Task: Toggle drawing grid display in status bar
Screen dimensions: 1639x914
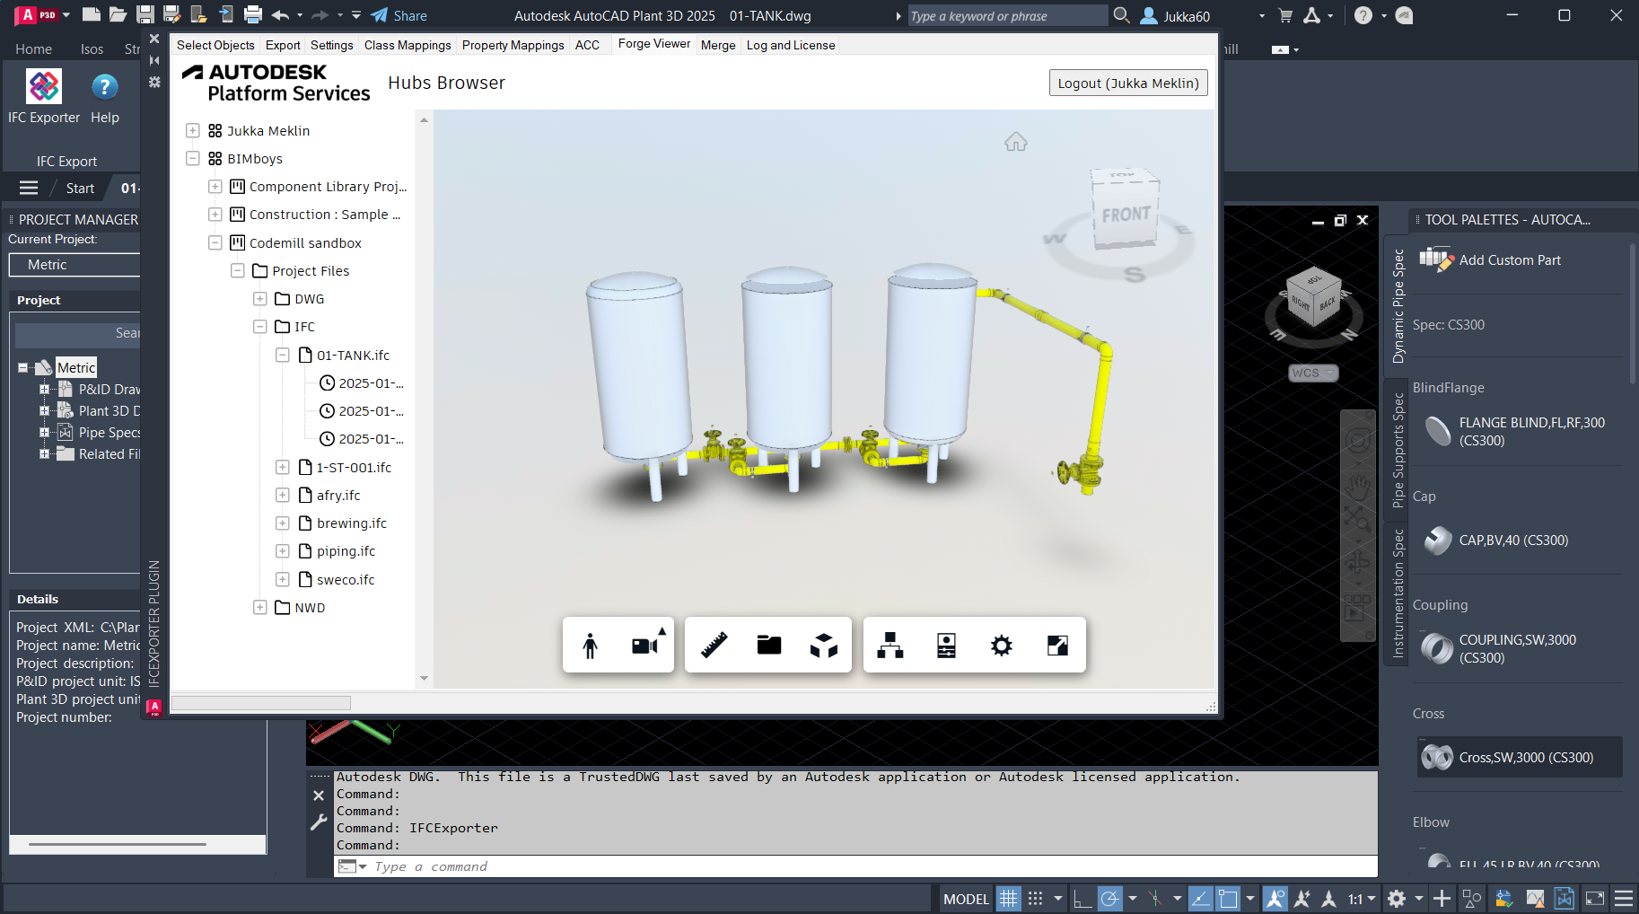Action: pos(1009,899)
